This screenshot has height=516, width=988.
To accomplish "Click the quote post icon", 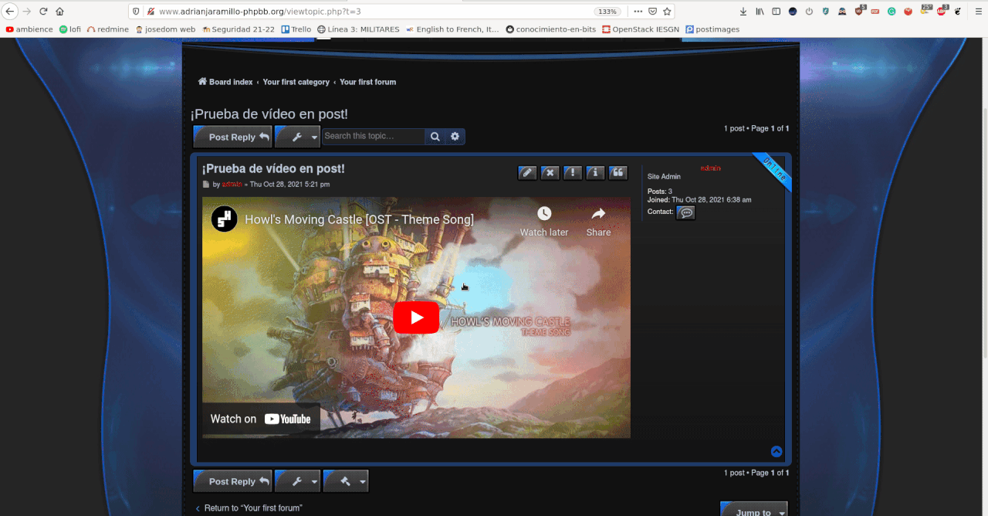I will [x=617, y=172].
